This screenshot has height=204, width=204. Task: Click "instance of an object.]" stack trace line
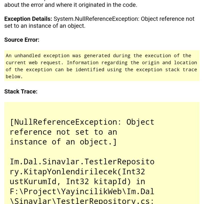[63, 142]
